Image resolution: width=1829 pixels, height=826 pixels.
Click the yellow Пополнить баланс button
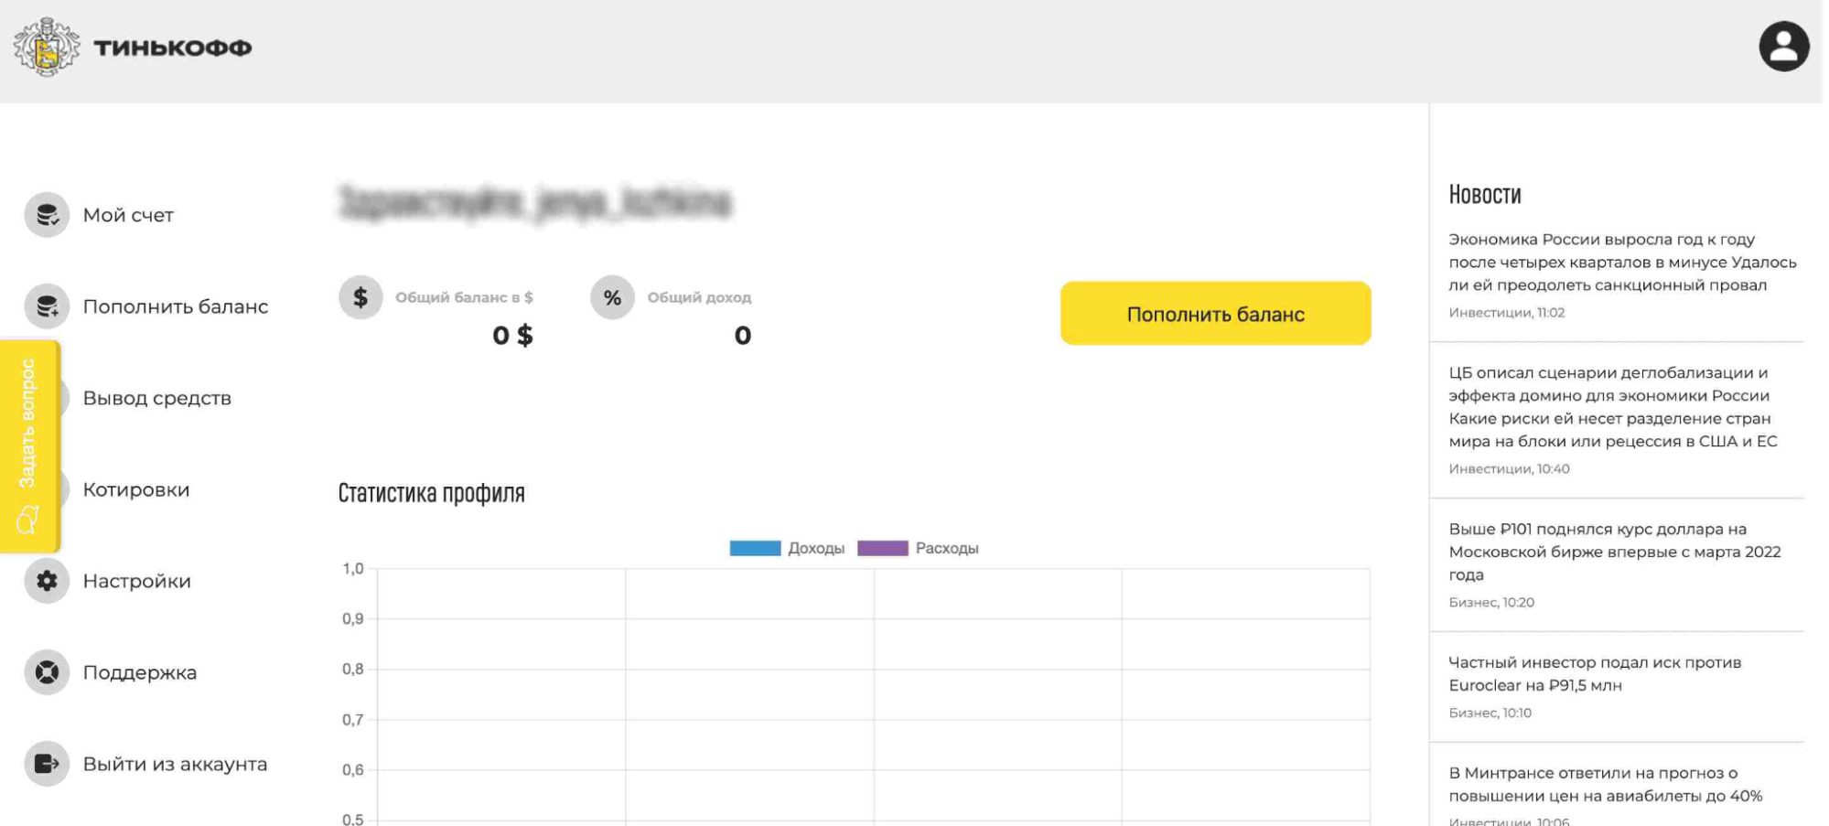pos(1215,314)
